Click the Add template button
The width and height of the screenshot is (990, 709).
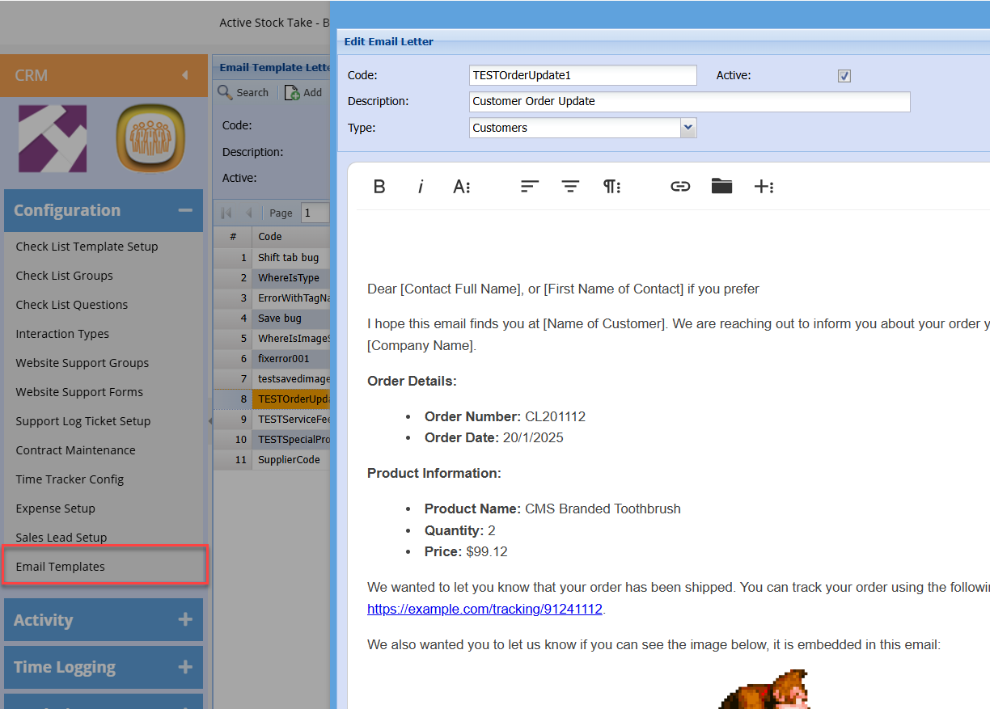(303, 93)
